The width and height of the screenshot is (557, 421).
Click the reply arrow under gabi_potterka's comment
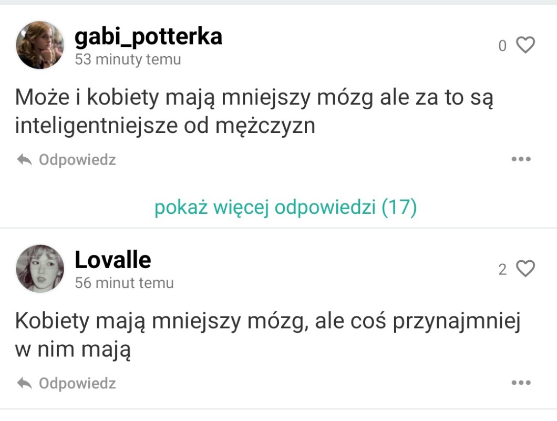24,160
